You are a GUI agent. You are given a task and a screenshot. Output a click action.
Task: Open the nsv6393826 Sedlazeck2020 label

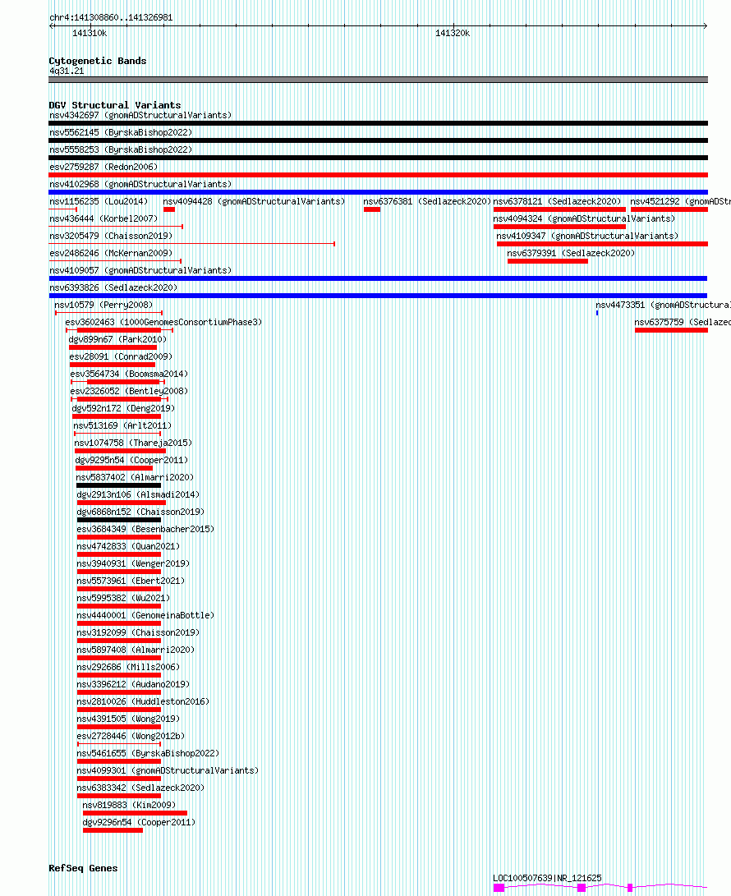tap(113, 287)
